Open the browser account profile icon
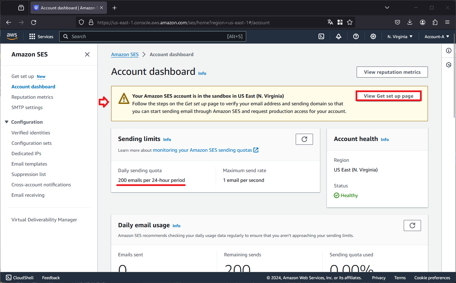456x283 pixels. click(x=422, y=23)
